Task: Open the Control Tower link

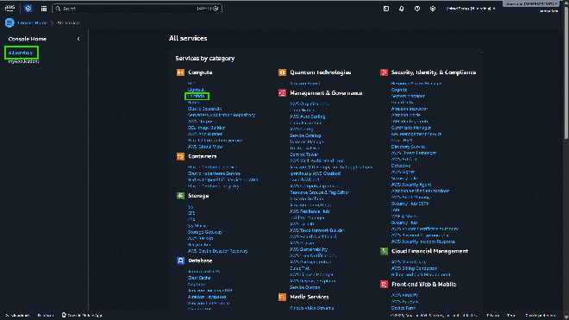Action: [x=303, y=154]
